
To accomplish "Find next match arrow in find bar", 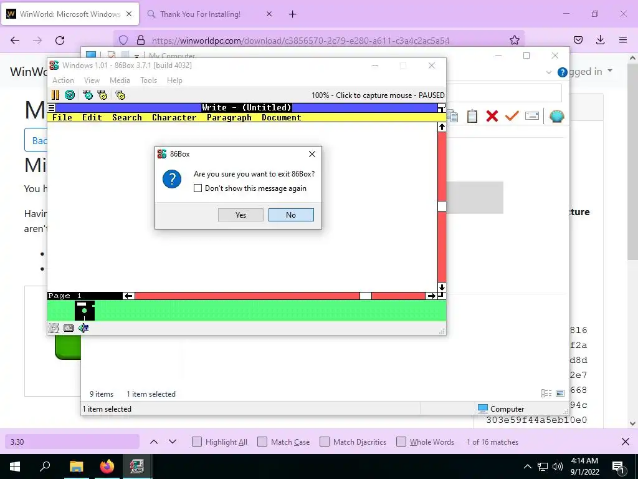I will (x=173, y=442).
